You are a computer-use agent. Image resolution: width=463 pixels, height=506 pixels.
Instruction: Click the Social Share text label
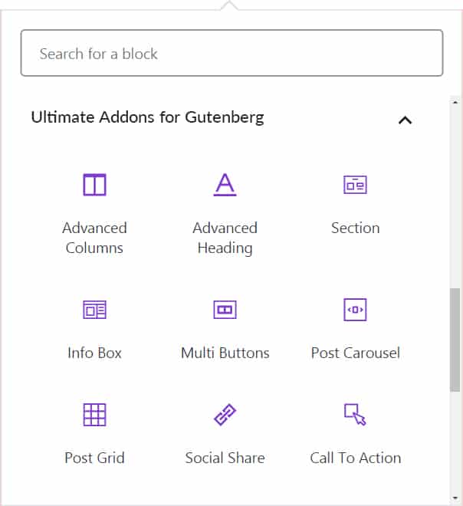225,458
